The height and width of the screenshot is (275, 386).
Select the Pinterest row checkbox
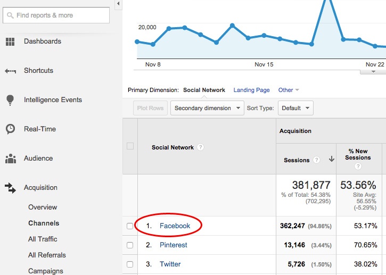pos(130,245)
